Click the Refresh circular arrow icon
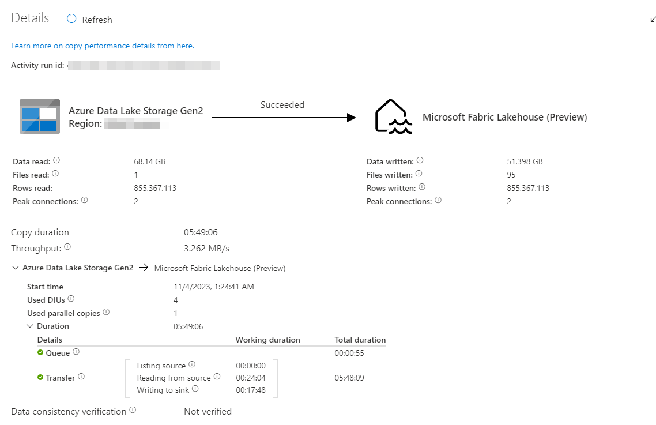The height and width of the screenshot is (425, 656). pyautogui.click(x=71, y=19)
